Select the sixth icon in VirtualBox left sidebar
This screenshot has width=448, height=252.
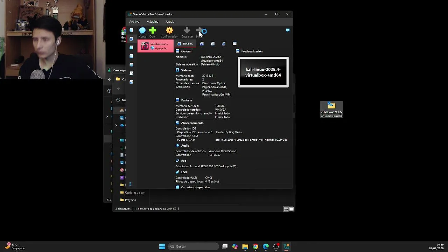(131, 73)
